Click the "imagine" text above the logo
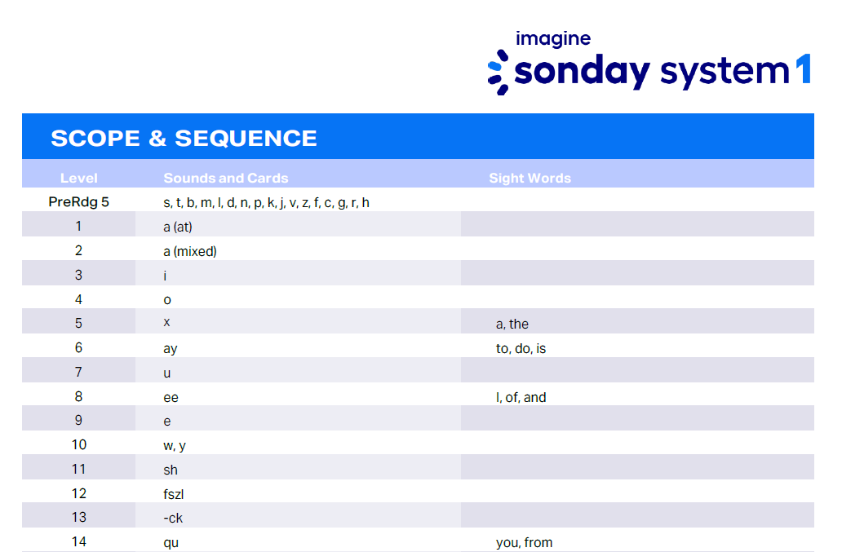842x552 pixels. [552, 38]
